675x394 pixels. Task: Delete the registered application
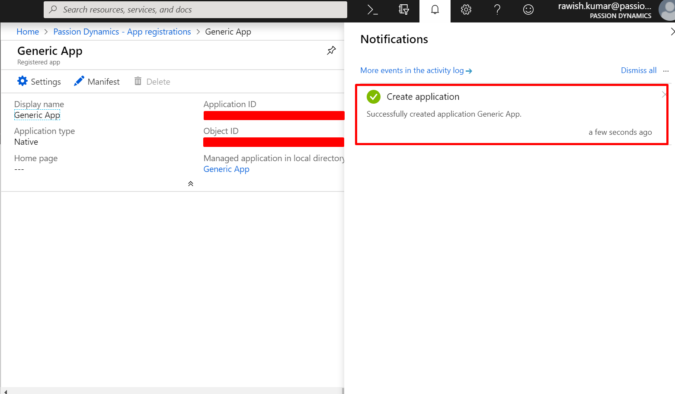tap(152, 82)
